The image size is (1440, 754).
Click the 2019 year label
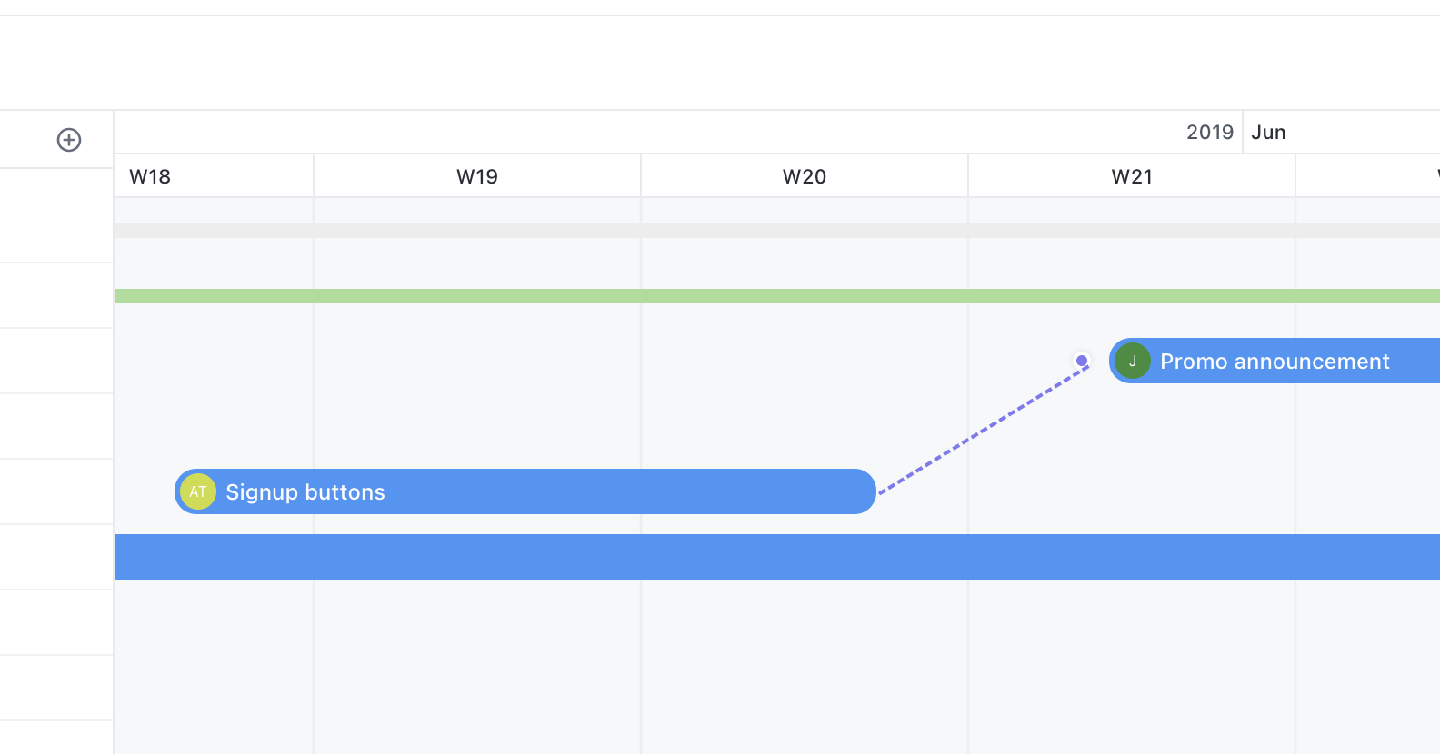click(x=1209, y=133)
